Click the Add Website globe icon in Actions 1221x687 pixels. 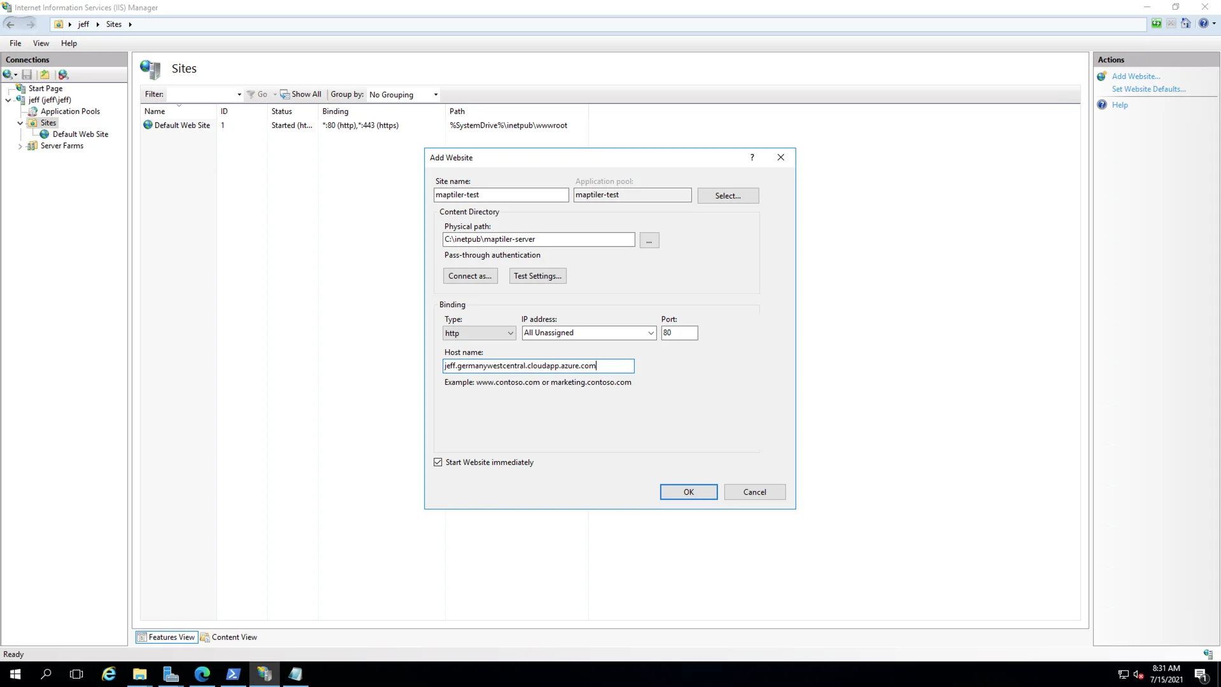(x=1102, y=76)
